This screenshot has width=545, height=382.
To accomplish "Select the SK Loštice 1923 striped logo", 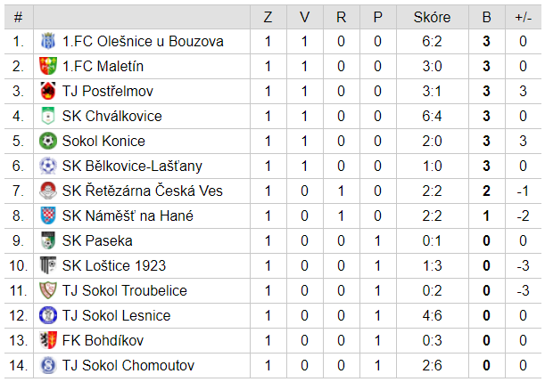I will 48,265.
